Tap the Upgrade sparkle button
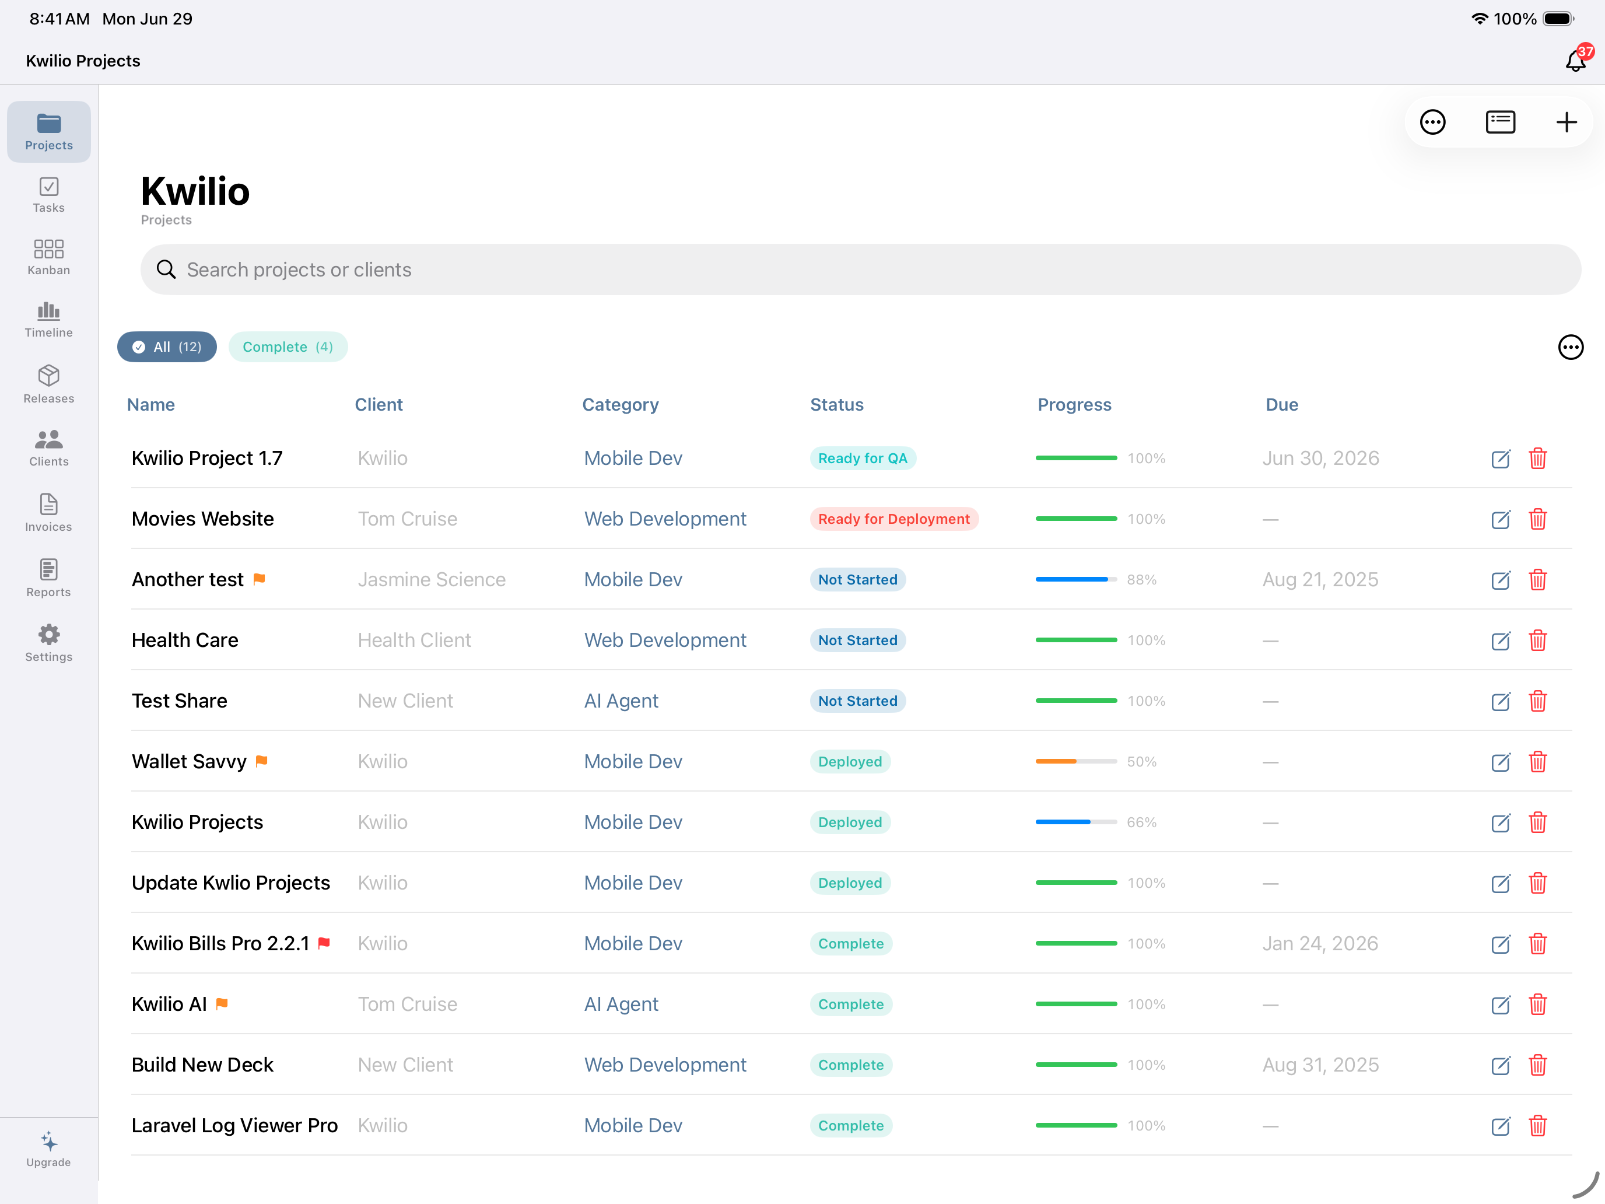The height and width of the screenshot is (1204, 1605). (48, 1149)
